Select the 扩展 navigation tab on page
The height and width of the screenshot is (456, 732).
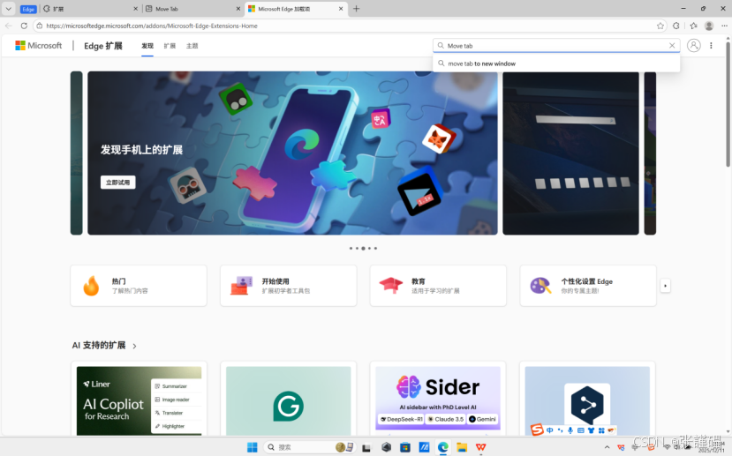170,46
